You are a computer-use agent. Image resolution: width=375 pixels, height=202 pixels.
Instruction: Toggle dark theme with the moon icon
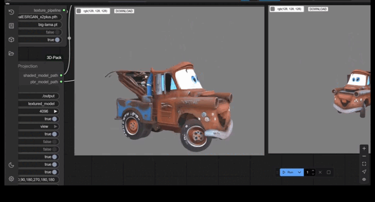(11, 165)
